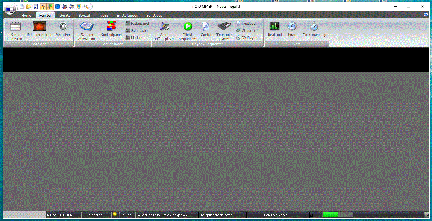Open the Audio effektplayer
The width and height of the screenshot is (432, 221).
click(x=165, y=31)
